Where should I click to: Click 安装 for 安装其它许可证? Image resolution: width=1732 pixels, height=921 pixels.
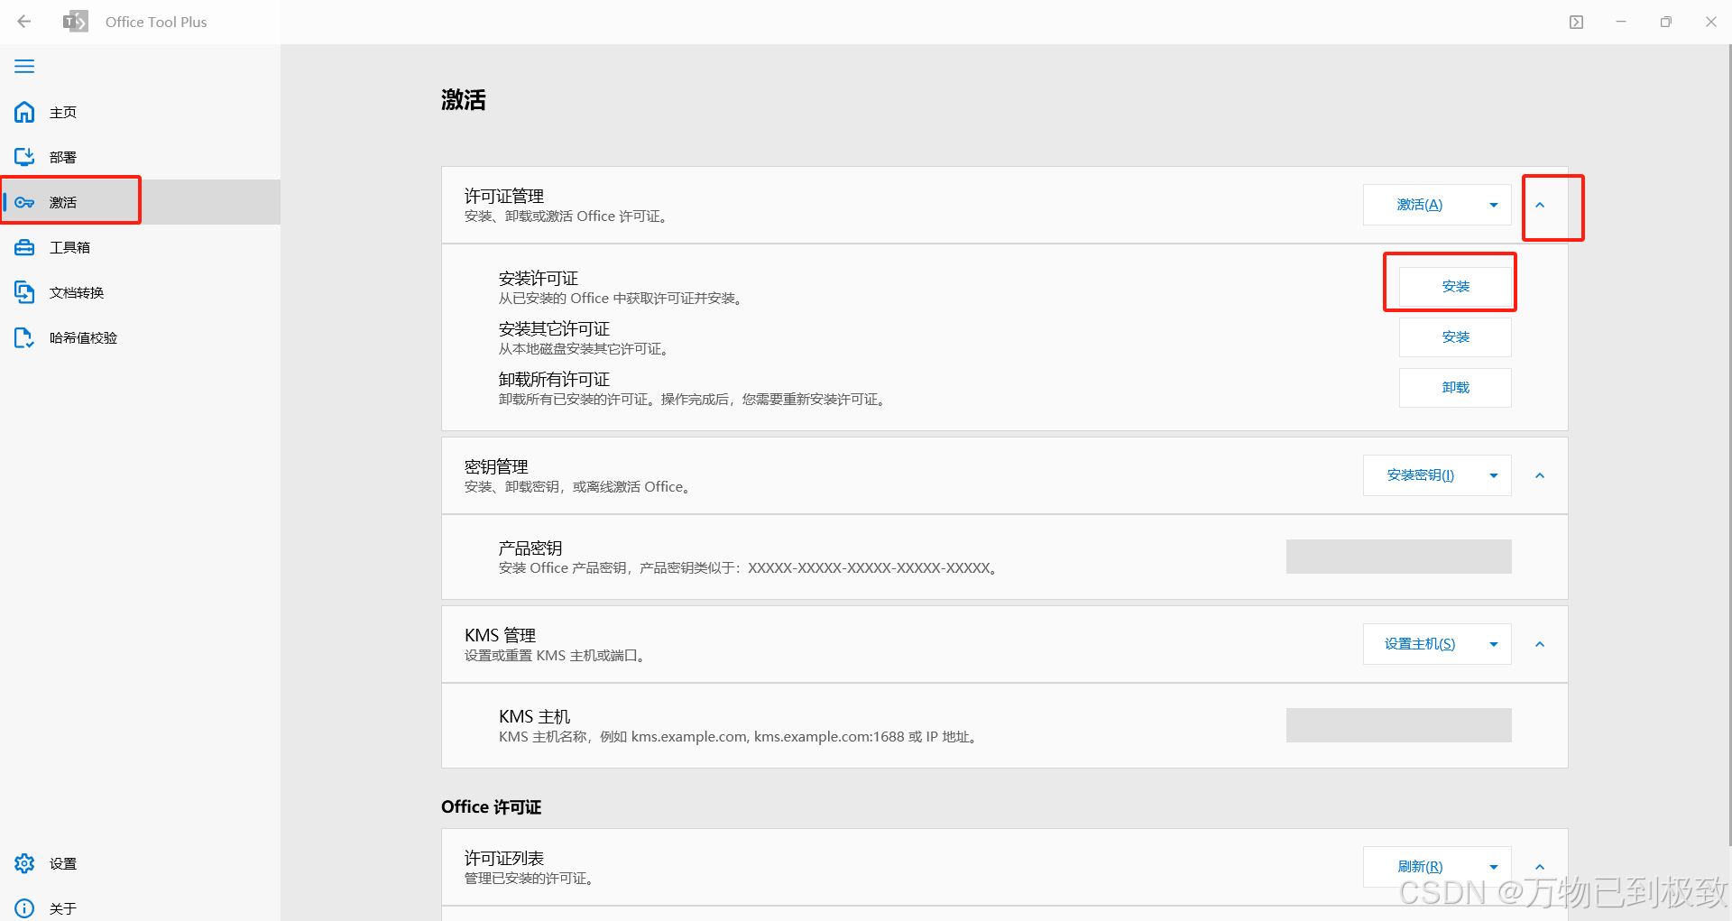[1455, 336]
